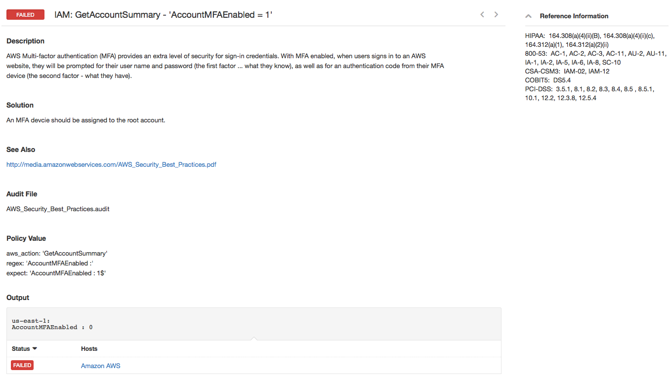Click the page title IAM: GetAccountSummary

pyautogui.click(x=163, y=15)
